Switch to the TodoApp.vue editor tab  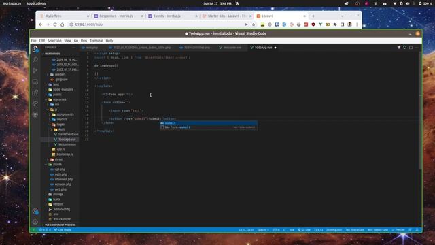pos(263,48)
